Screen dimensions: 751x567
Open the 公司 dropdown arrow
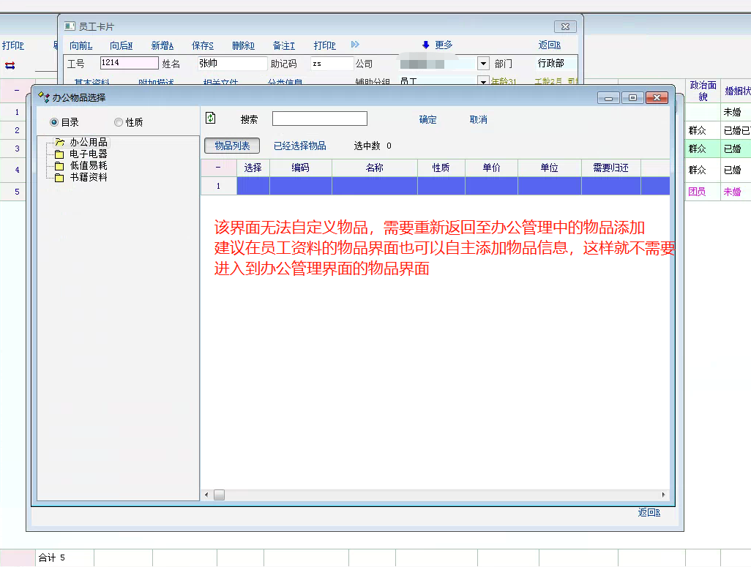point(483,64)
